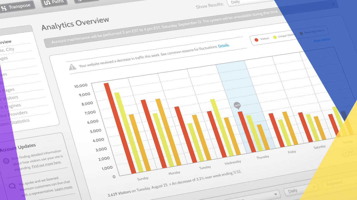357x200 pixels.
Task: Click the Monday axis label
Action: [x=175, y=173]
